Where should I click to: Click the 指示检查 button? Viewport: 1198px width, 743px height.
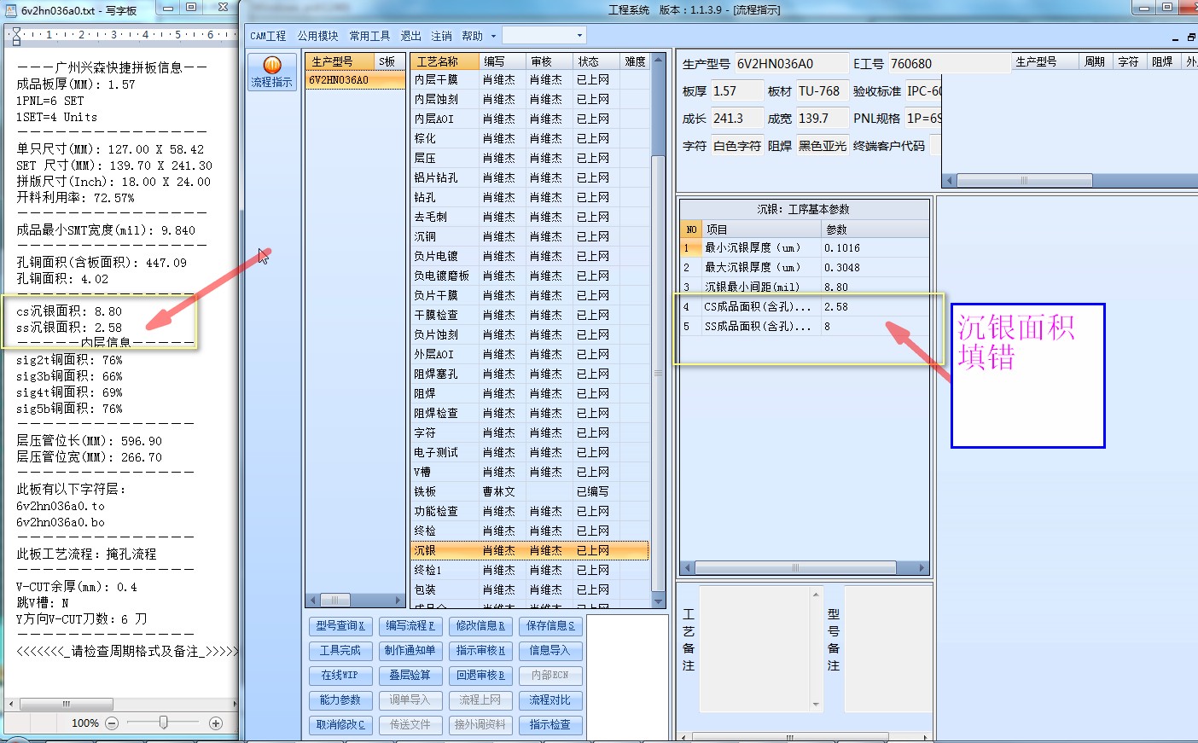click(x=550, y=724)
